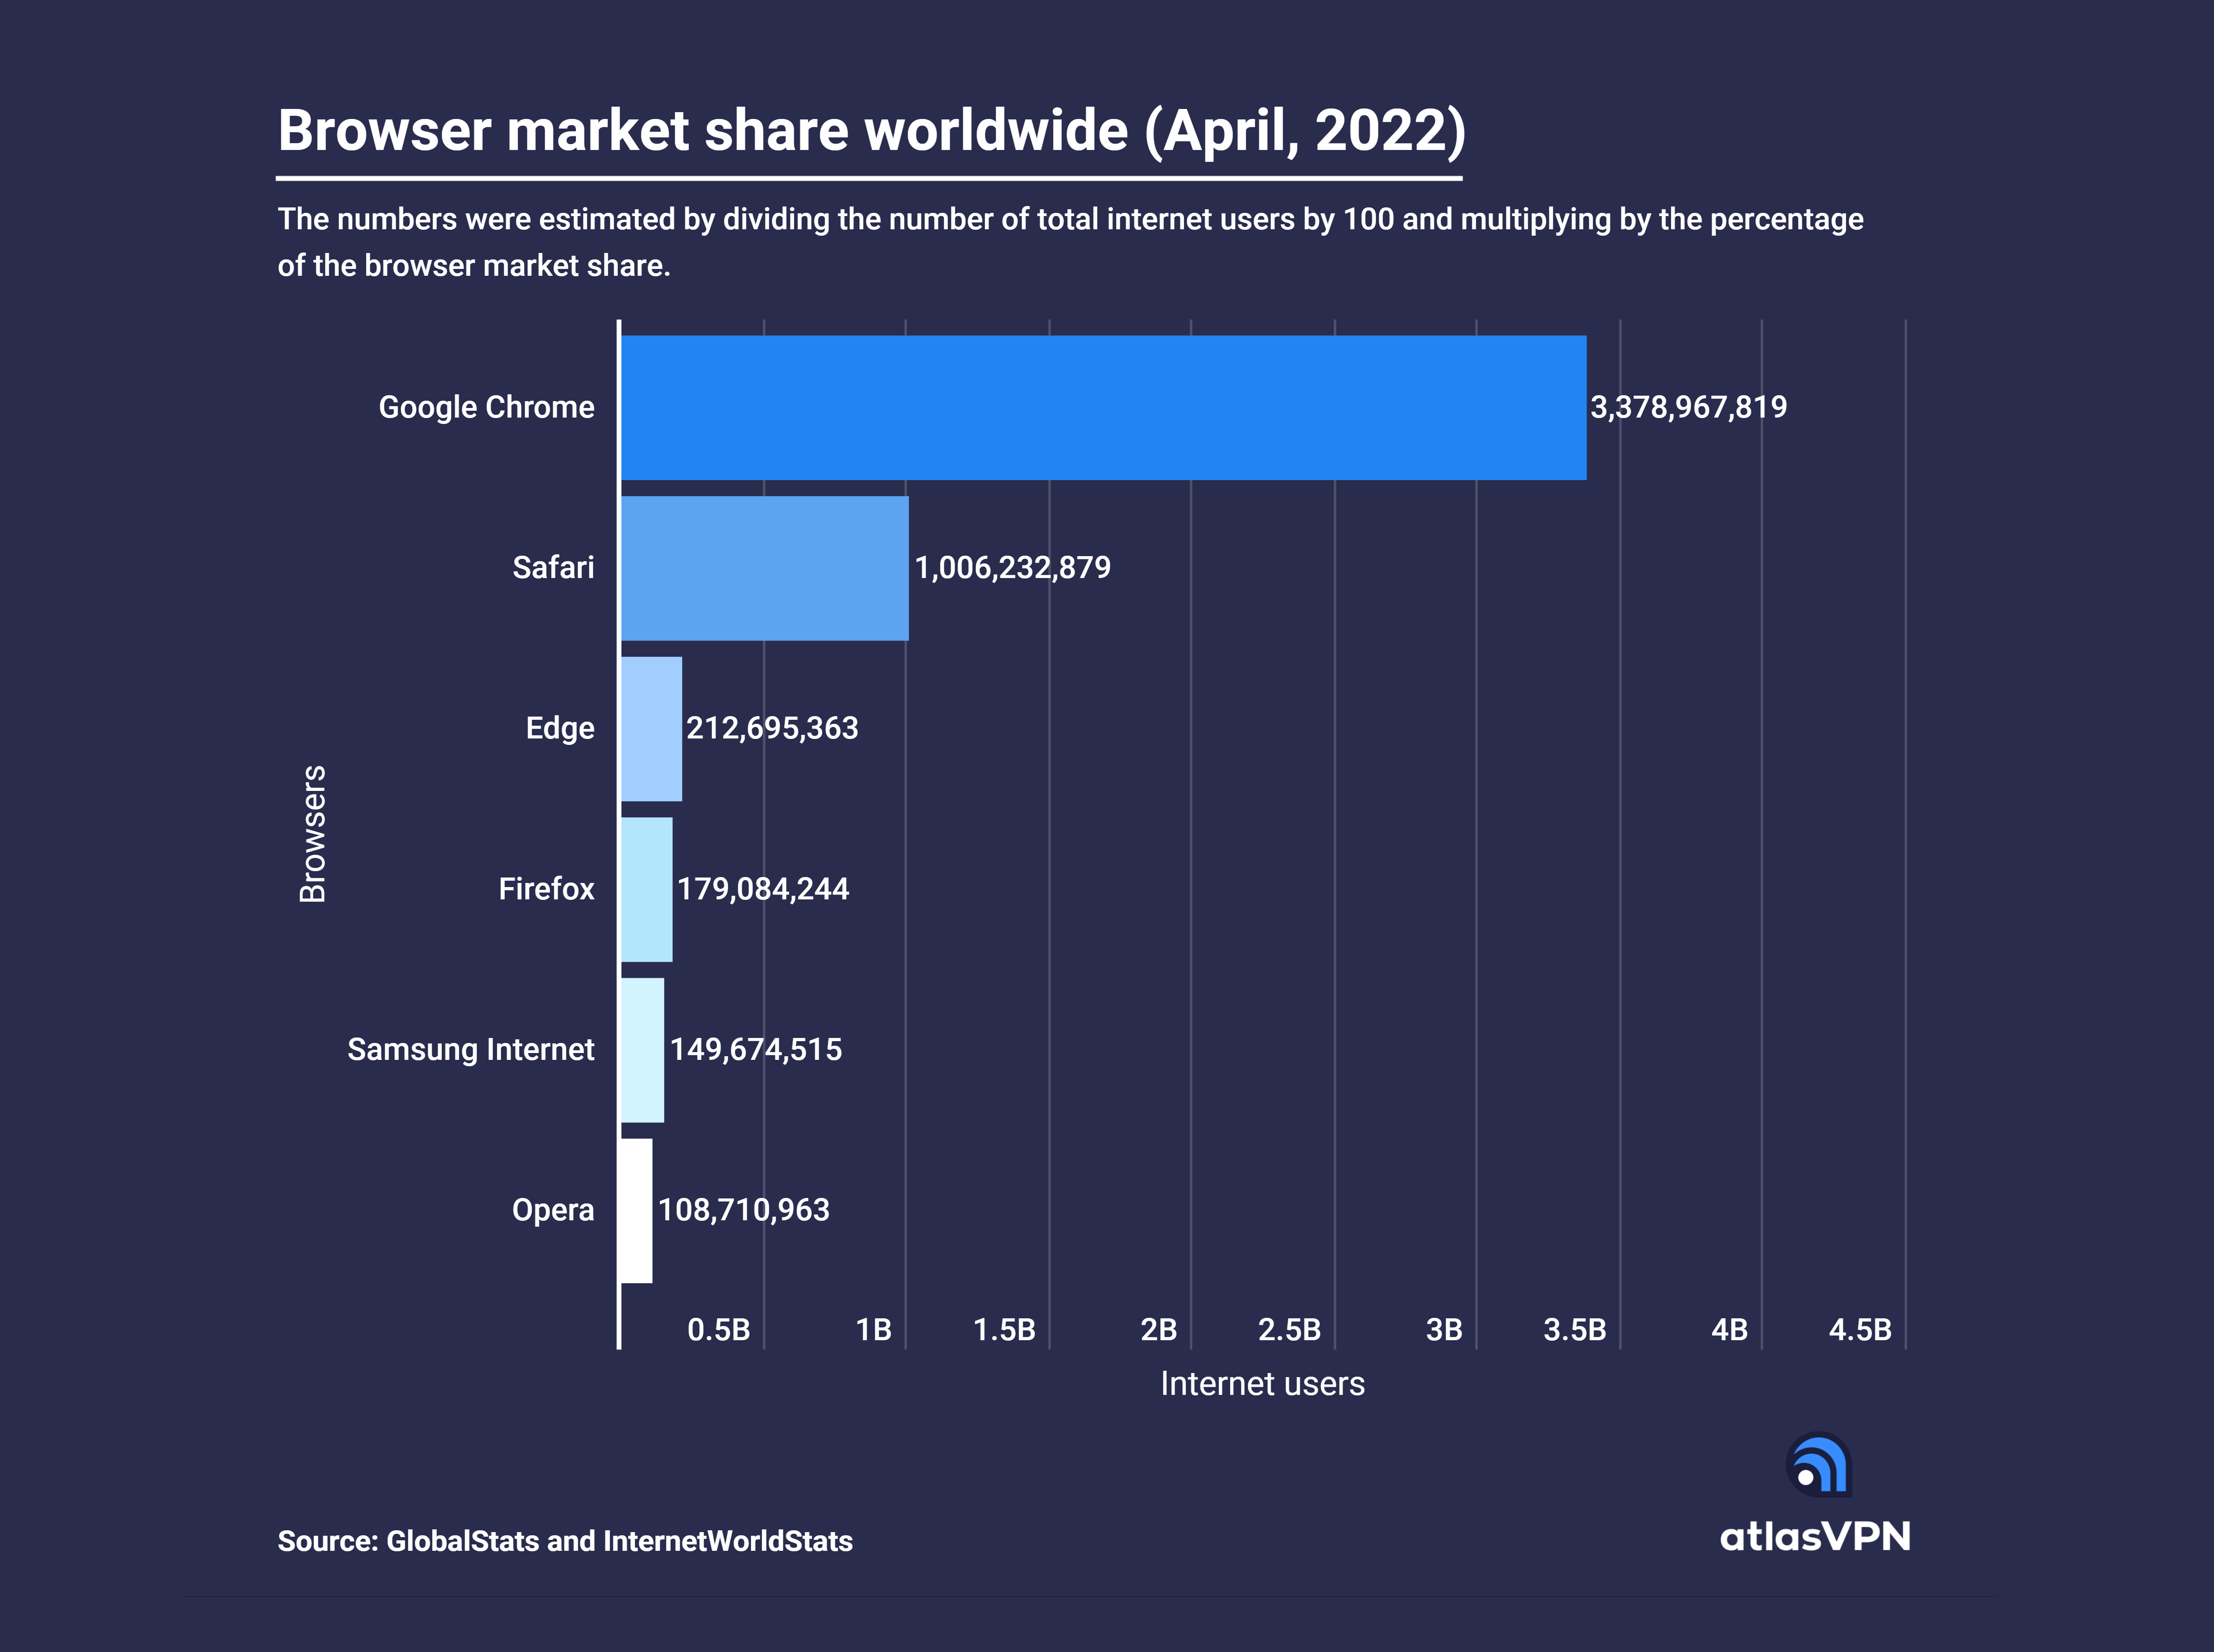2214x1652 pixels.
Task: Click the Google Chrome bar
Action: pos(1102,407)
